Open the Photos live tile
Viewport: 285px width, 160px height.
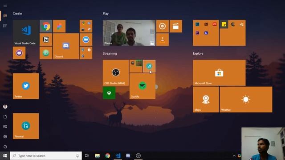pyautogui.click(x=129, y=32)
